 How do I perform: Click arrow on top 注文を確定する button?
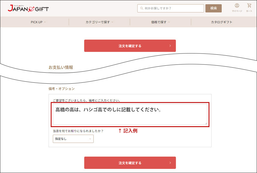tap(170, 46)
